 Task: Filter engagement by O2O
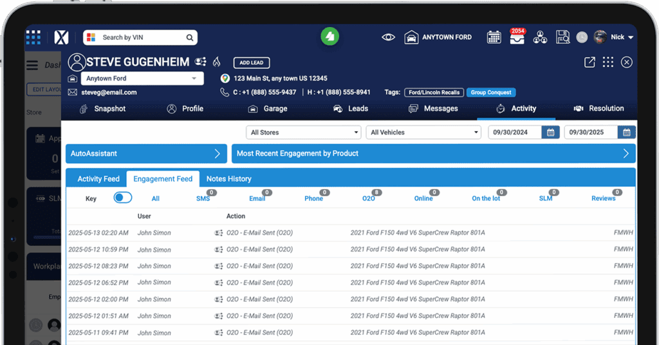click(369, 198)
